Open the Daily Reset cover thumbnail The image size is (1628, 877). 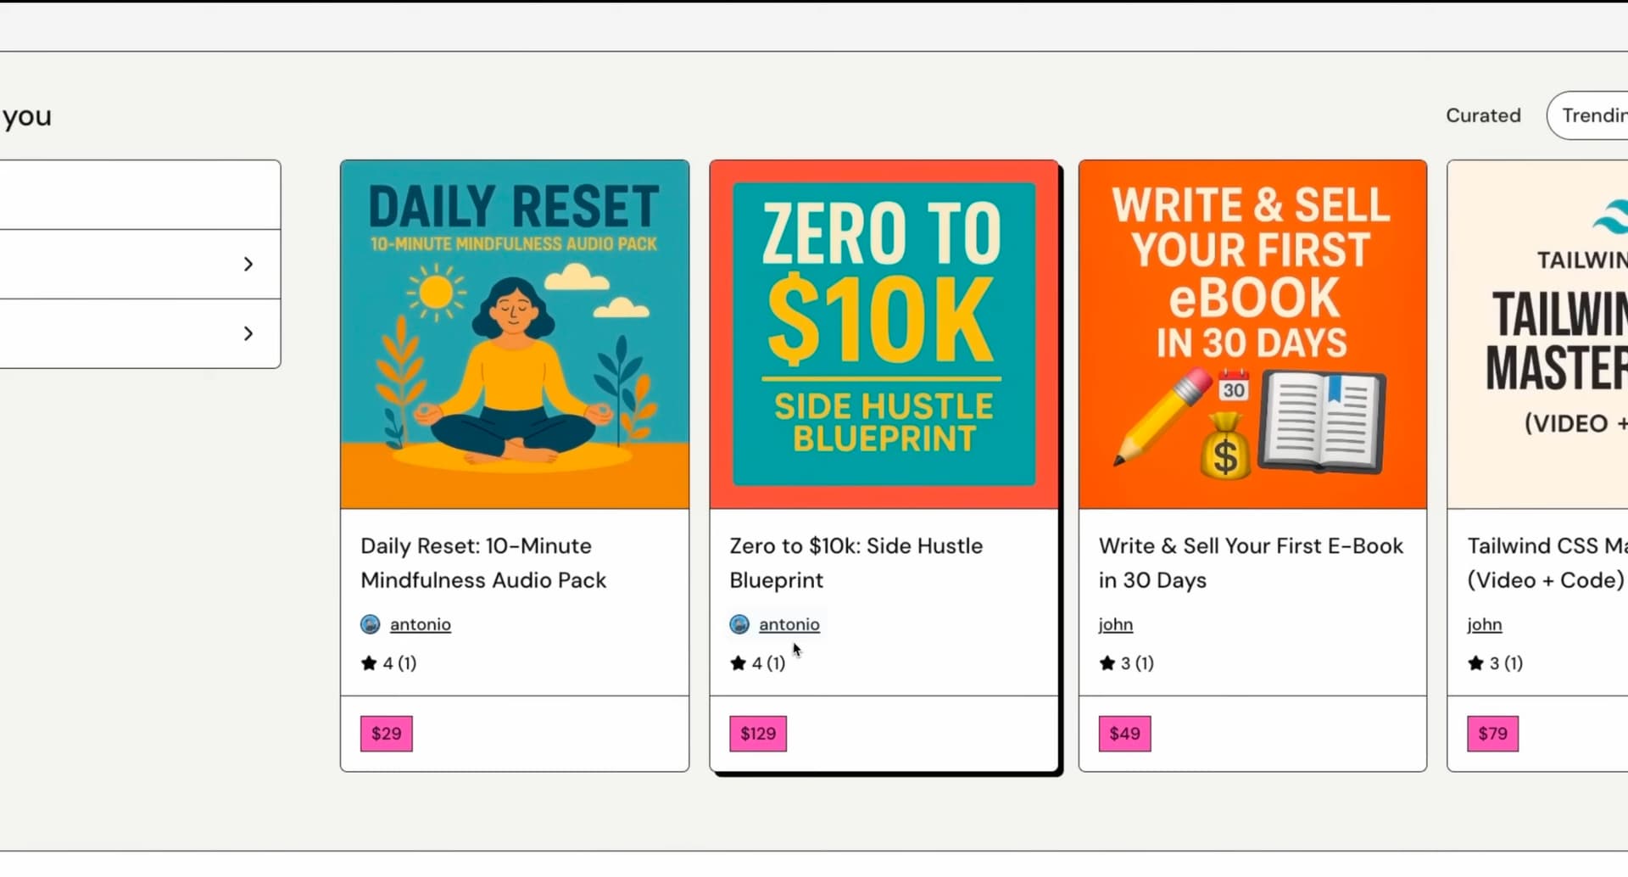pos(515,335)
